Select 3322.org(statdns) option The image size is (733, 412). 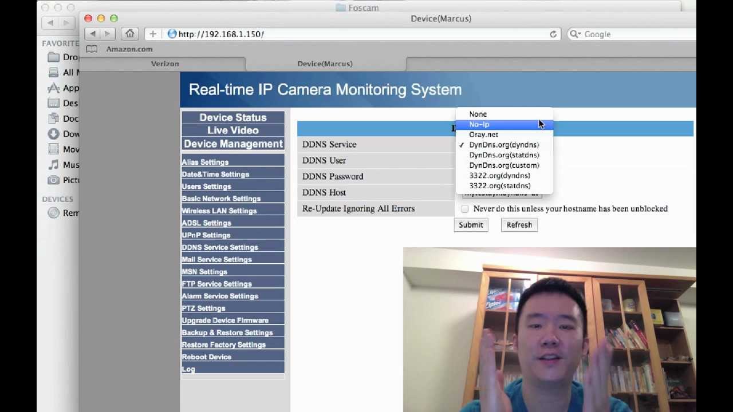[x=504, y=186]
